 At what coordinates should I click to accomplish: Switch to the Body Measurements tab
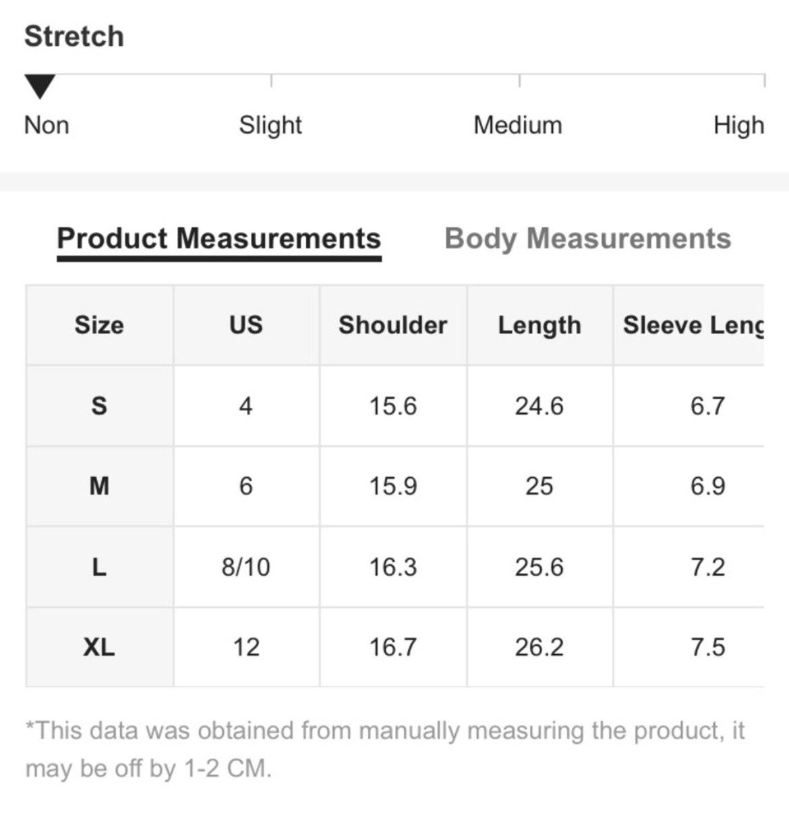587,239
